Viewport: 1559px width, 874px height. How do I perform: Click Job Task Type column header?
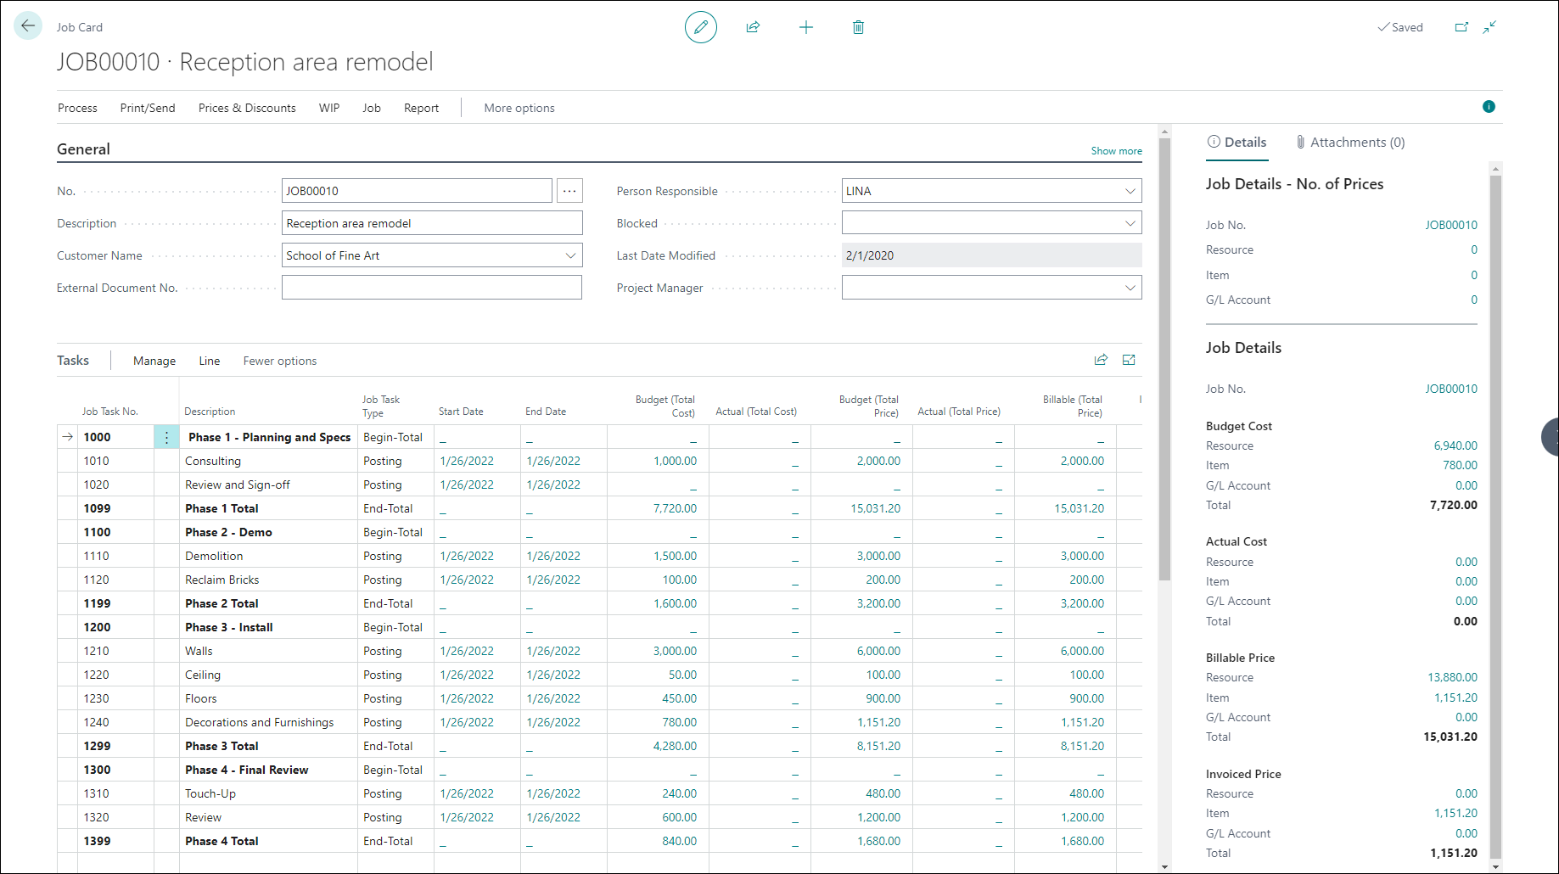point(380,406)
